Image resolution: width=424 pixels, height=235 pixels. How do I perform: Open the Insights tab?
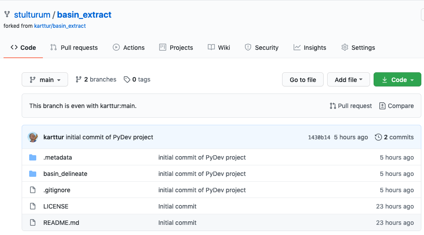point(309,48)
